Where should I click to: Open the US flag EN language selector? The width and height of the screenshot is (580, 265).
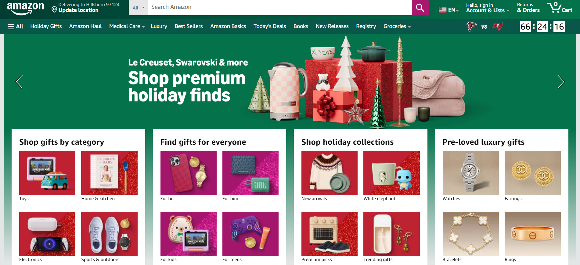pyautogui.click(x=449, y=10)
